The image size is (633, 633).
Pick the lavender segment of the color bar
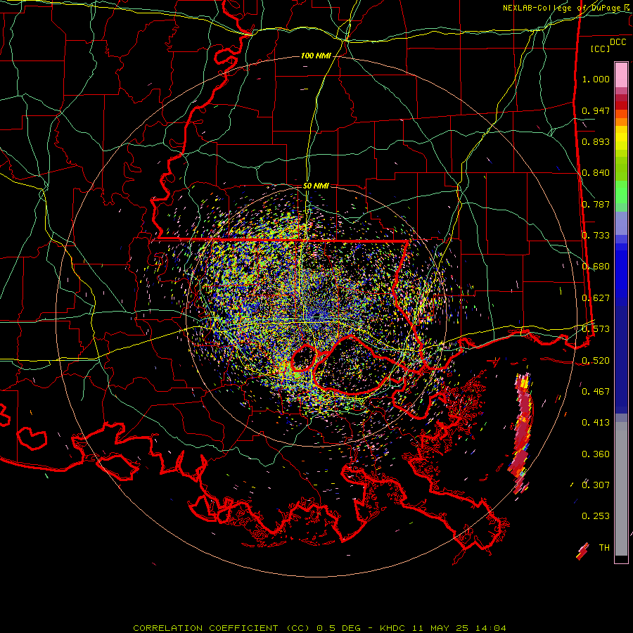click(621, 223)
